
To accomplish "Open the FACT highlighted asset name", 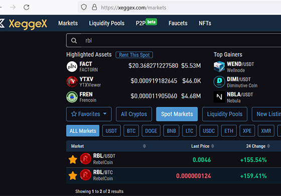I will tap(86, 64).
